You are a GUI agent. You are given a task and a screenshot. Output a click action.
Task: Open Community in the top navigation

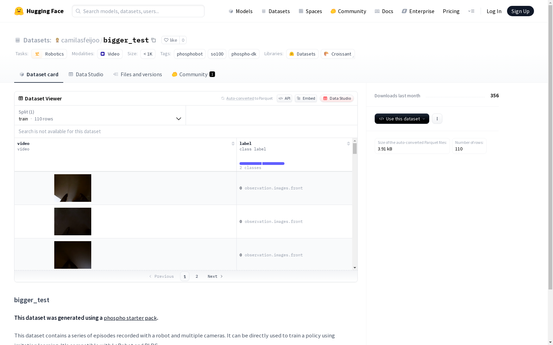click(348, 11)
